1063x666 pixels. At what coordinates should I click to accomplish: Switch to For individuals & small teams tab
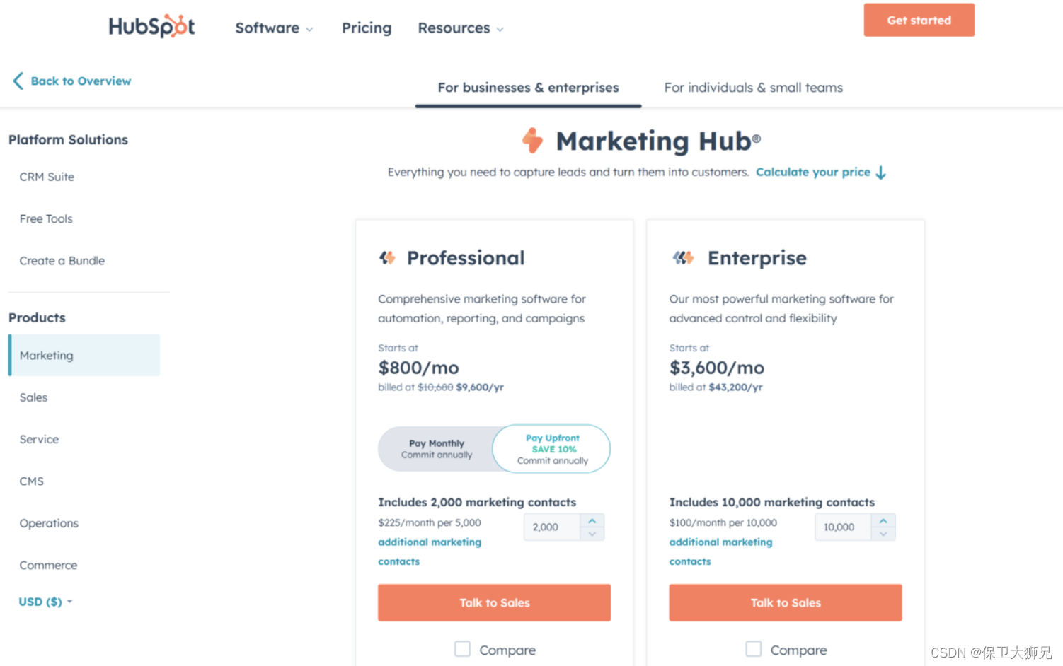[x=753, y=88]
